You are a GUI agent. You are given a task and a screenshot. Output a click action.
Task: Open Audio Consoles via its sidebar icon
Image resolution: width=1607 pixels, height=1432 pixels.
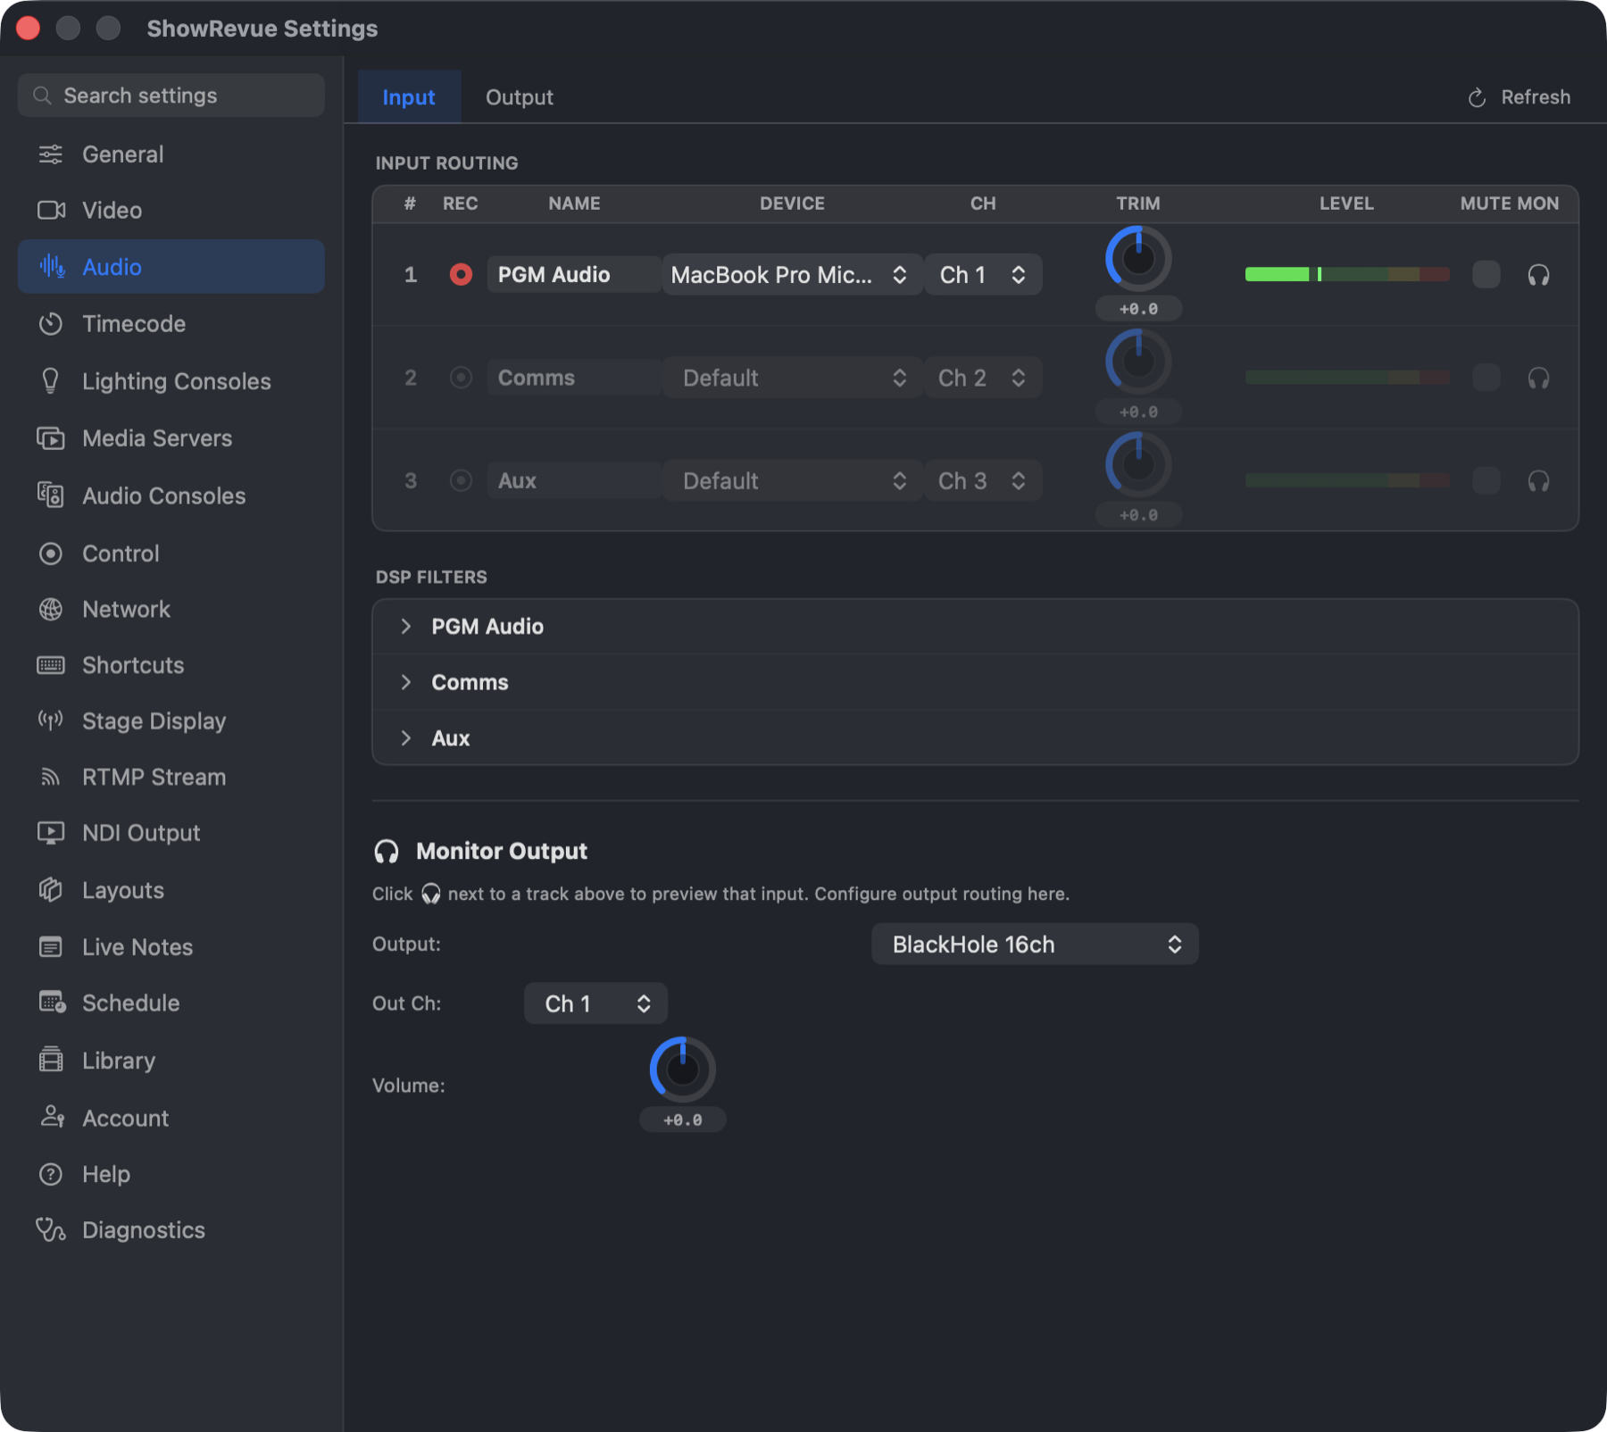click(51, 495)
